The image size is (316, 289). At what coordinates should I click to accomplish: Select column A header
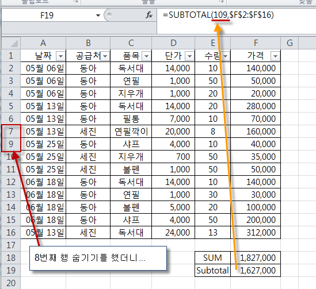pos(43,43)
